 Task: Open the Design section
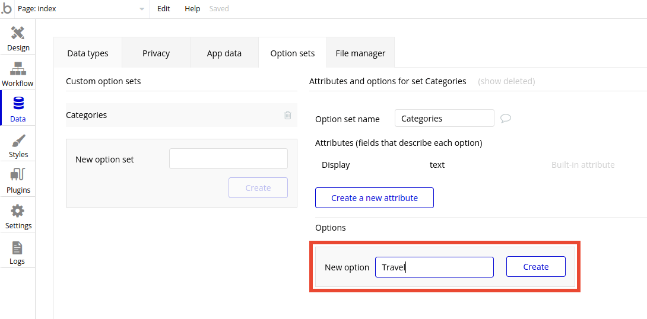point(18,39)
